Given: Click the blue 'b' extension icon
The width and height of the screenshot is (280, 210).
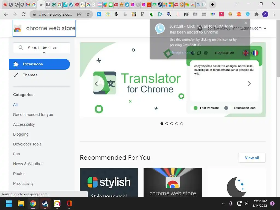Looking at the screenshot, I should 99,14.
